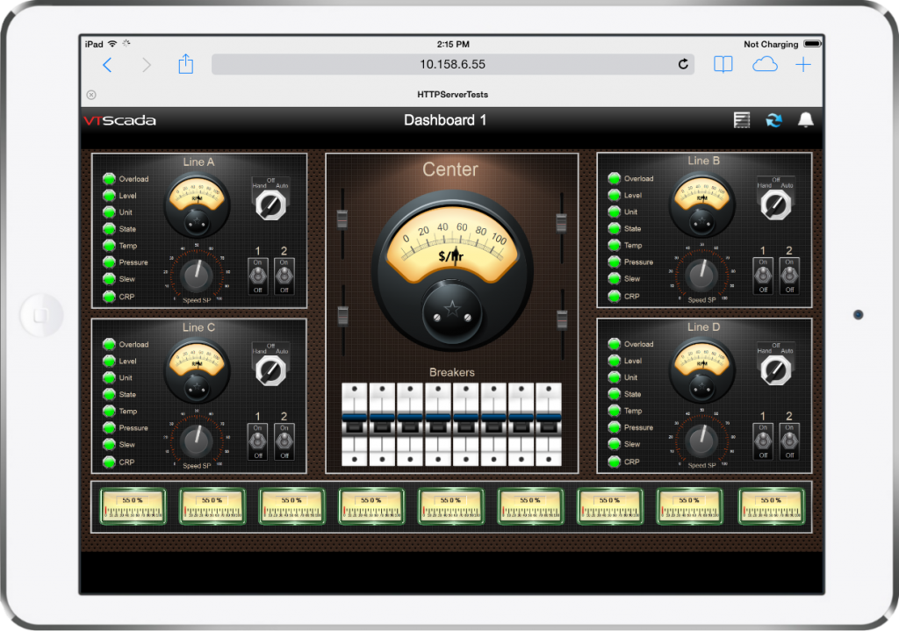The height and width of the screenshot is (631, 899).
Task: Close the HTTPServerTests tab
Action: point(91,95)
